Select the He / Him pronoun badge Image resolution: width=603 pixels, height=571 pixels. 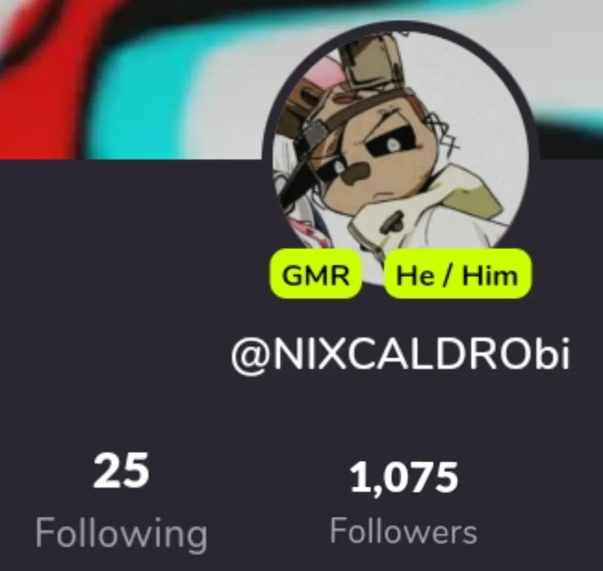pyautogui.click(x=457, y=275)
